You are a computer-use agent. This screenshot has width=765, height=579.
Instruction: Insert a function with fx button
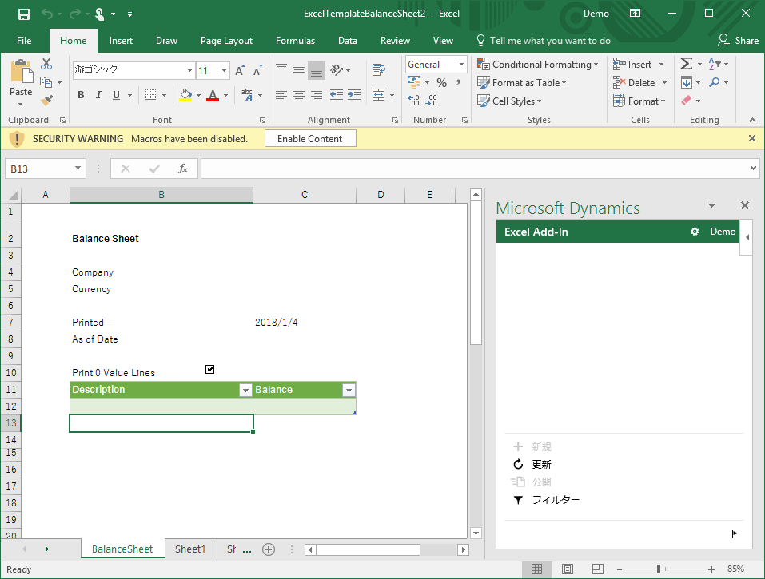(x=183, y=169)
